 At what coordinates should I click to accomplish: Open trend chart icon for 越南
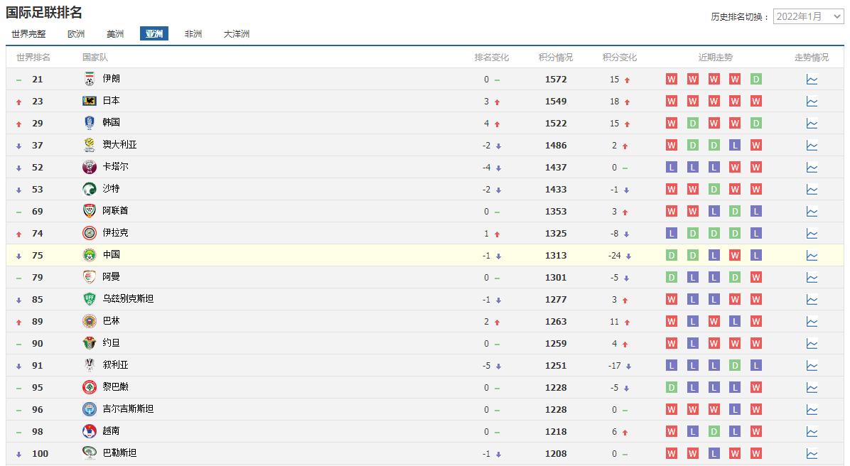[812, 432]
